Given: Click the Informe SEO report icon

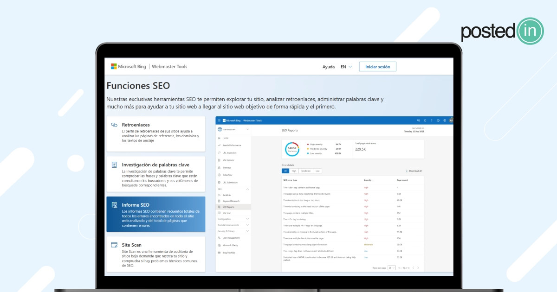Looking at the screenshot, I should coord(114,205).
